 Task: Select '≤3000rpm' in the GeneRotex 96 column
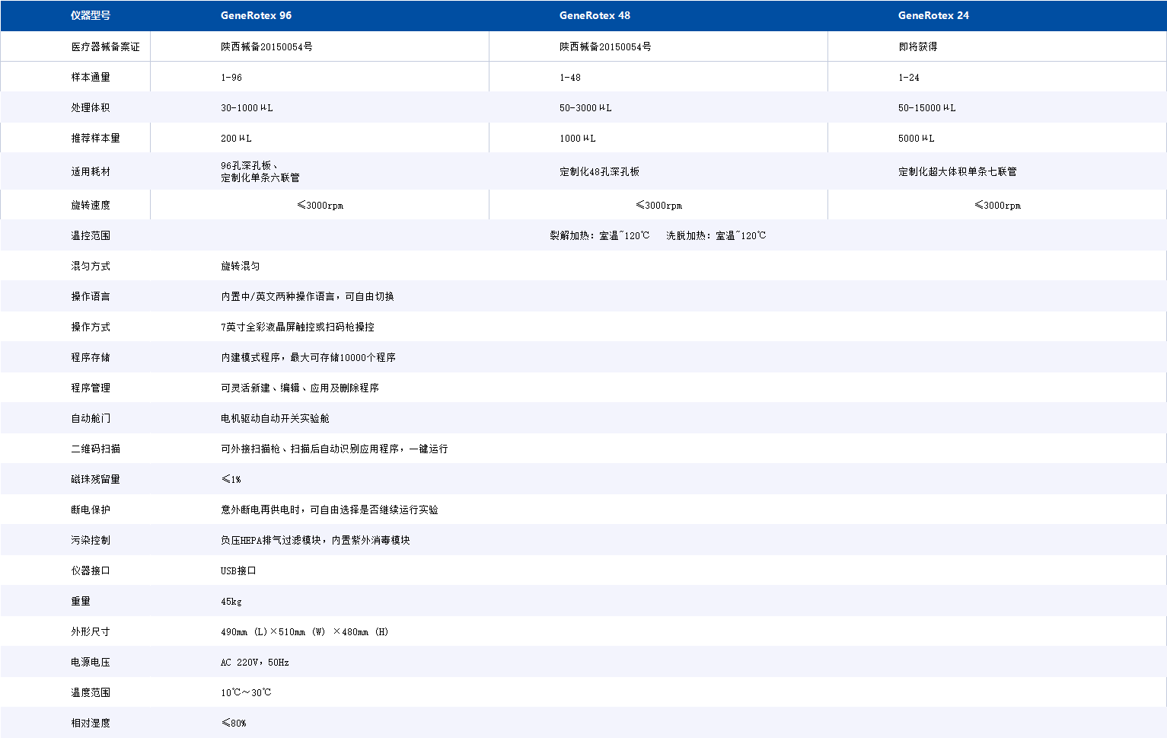(320, 205)
